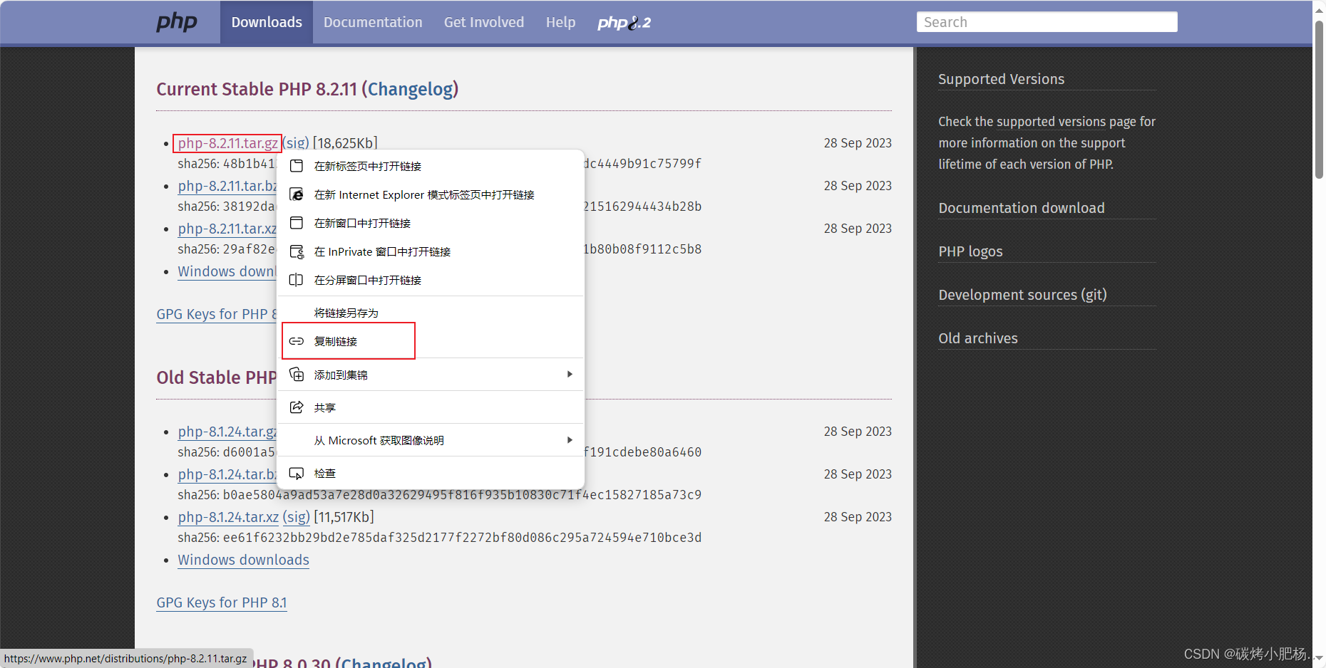Click the InPrivate window icon
This screenshot has height=668, width=1326.
(297, 251)
